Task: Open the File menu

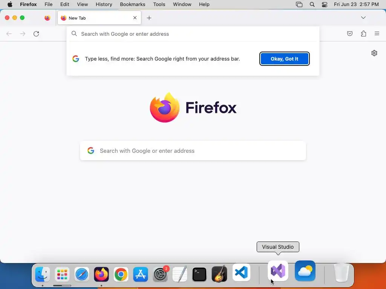Action: point(49,5)
